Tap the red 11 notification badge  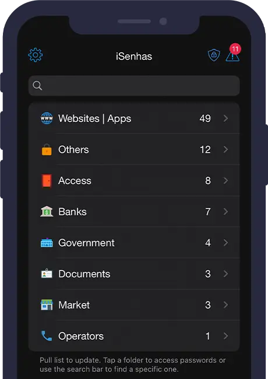[235, 49]
